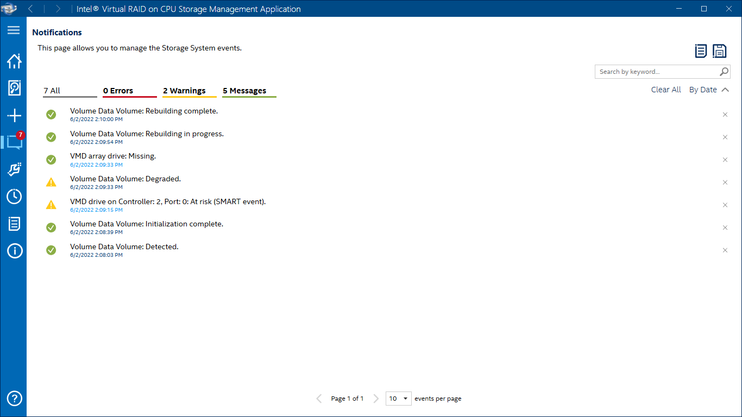This screenshot has height=417, width=742.
Task: Go to the Home dashboard icon
Action: point(14,61)
